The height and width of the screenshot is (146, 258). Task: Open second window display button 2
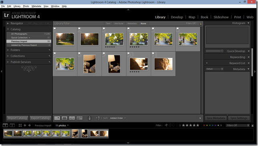point(12,126)
